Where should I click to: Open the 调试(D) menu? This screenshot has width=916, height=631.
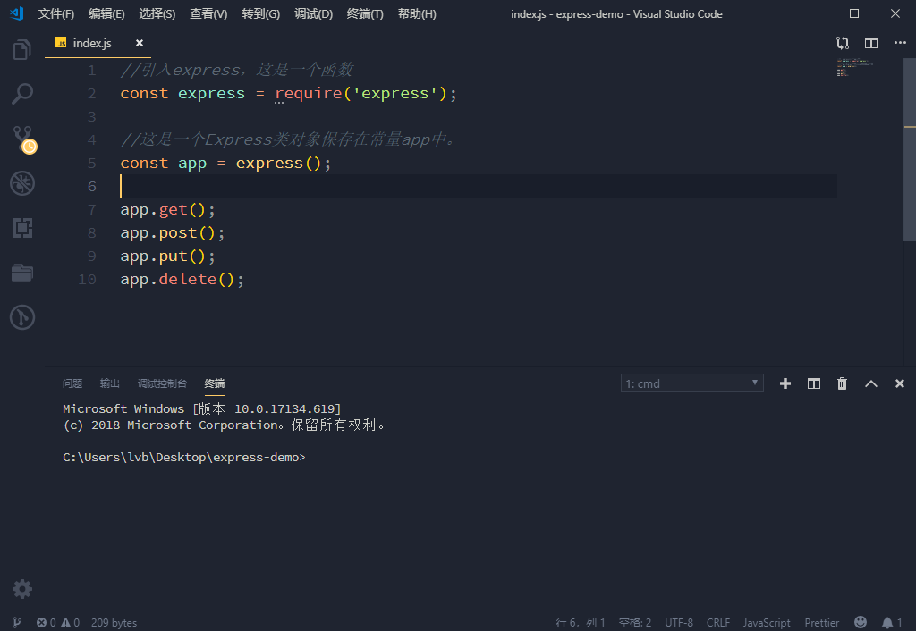coord(314,14)
